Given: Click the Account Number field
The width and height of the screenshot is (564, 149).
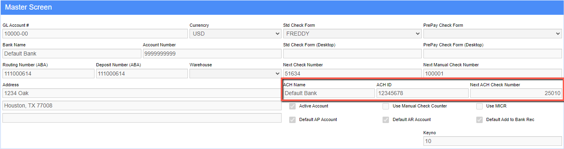Looking at the screenshot, I should pyautogui.click(x=212, y=54).
